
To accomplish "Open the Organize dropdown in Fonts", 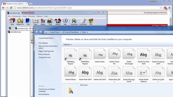I will [x=68, y=44].
